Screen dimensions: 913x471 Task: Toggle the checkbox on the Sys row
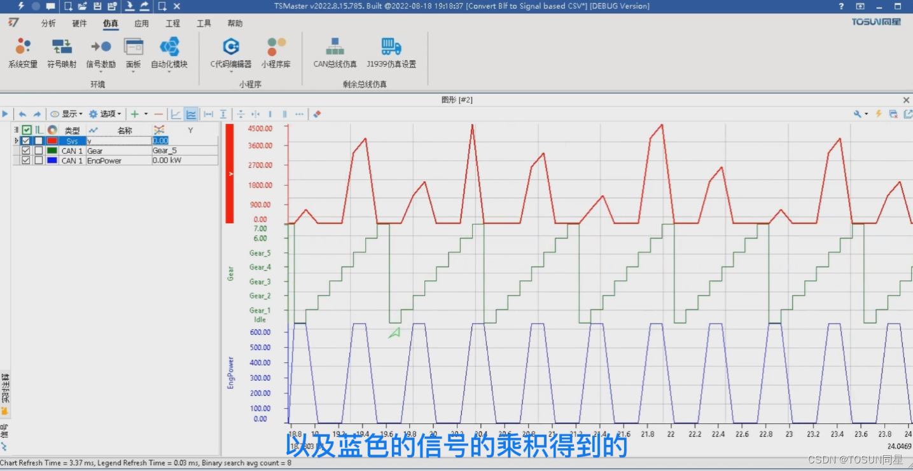[25, 140]
